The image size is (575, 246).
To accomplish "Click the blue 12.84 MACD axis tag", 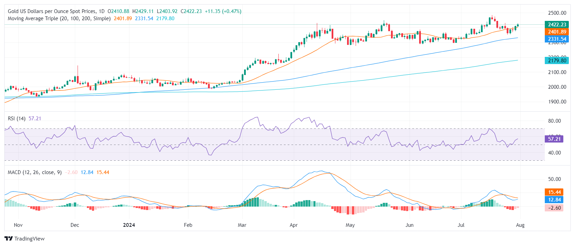I will pyautogui.click(x=554, y=200).
